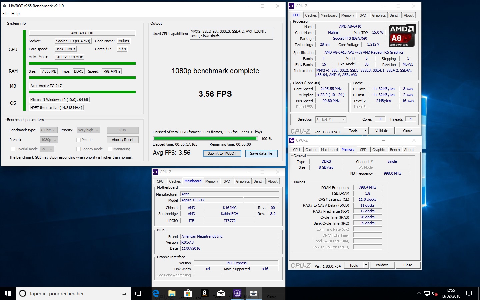
Task: Click the greyed Run button
Action: tap(123, 130)
